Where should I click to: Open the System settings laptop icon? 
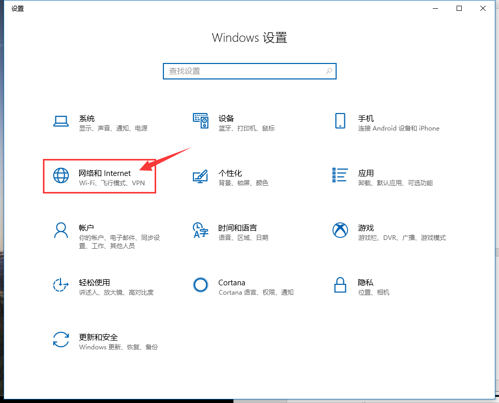(x=61, y=121)
